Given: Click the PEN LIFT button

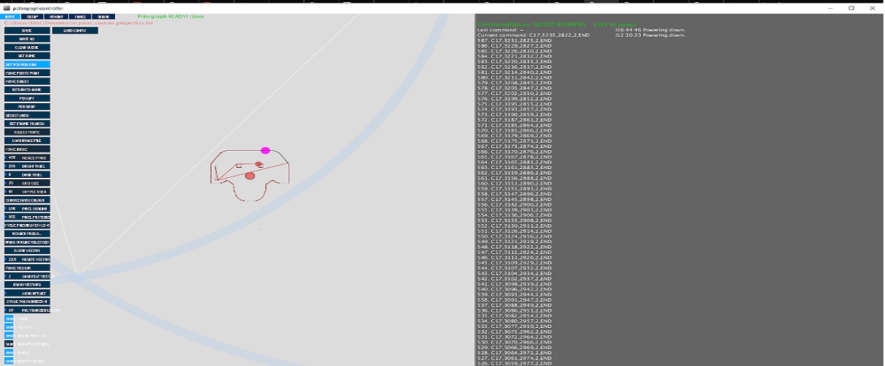Looking at the screenshot, I should [x=27, y=98].
